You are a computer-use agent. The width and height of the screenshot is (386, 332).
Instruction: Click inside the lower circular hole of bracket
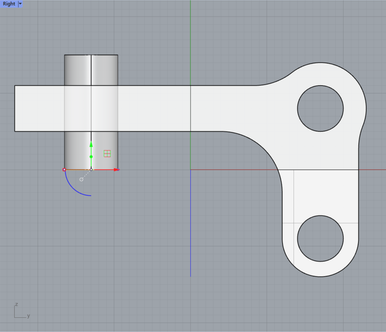tap(320, 238)
